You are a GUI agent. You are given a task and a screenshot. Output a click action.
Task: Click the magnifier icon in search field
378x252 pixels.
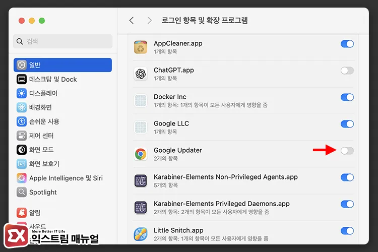pyautogui.click(x=20, y=41)
